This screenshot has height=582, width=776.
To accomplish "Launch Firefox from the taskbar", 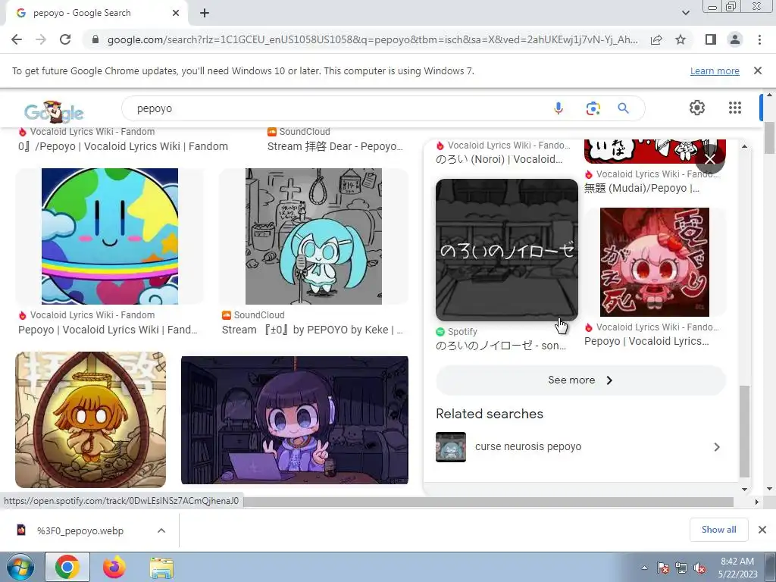I will coord(114,567).
